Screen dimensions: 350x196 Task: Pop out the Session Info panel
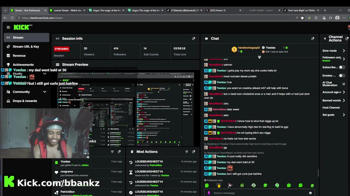pos(194,39)
